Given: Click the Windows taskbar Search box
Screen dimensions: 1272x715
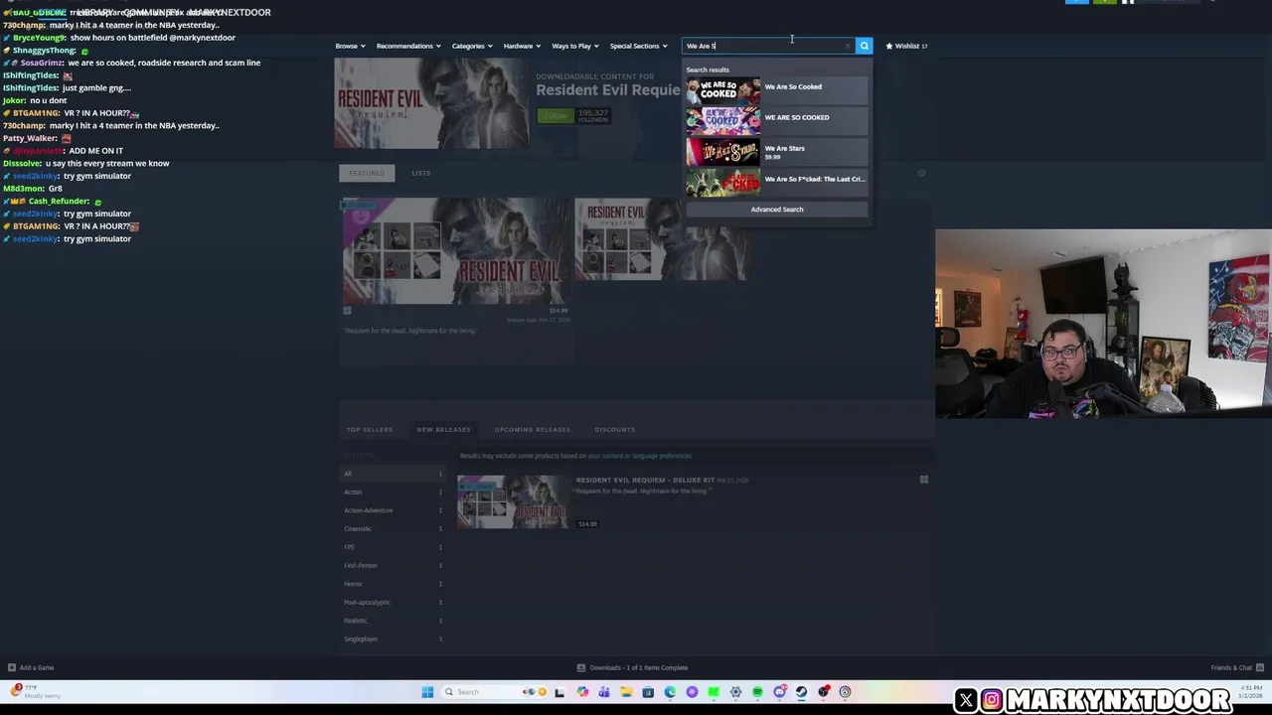Looking at the screenshot, I should (x=496, y=692).
